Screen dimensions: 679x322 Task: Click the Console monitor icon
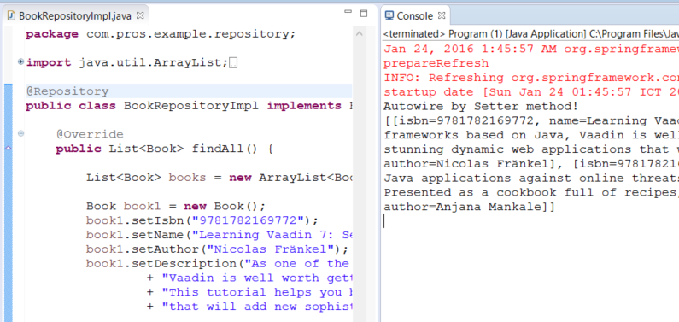[x=389, y=15]
